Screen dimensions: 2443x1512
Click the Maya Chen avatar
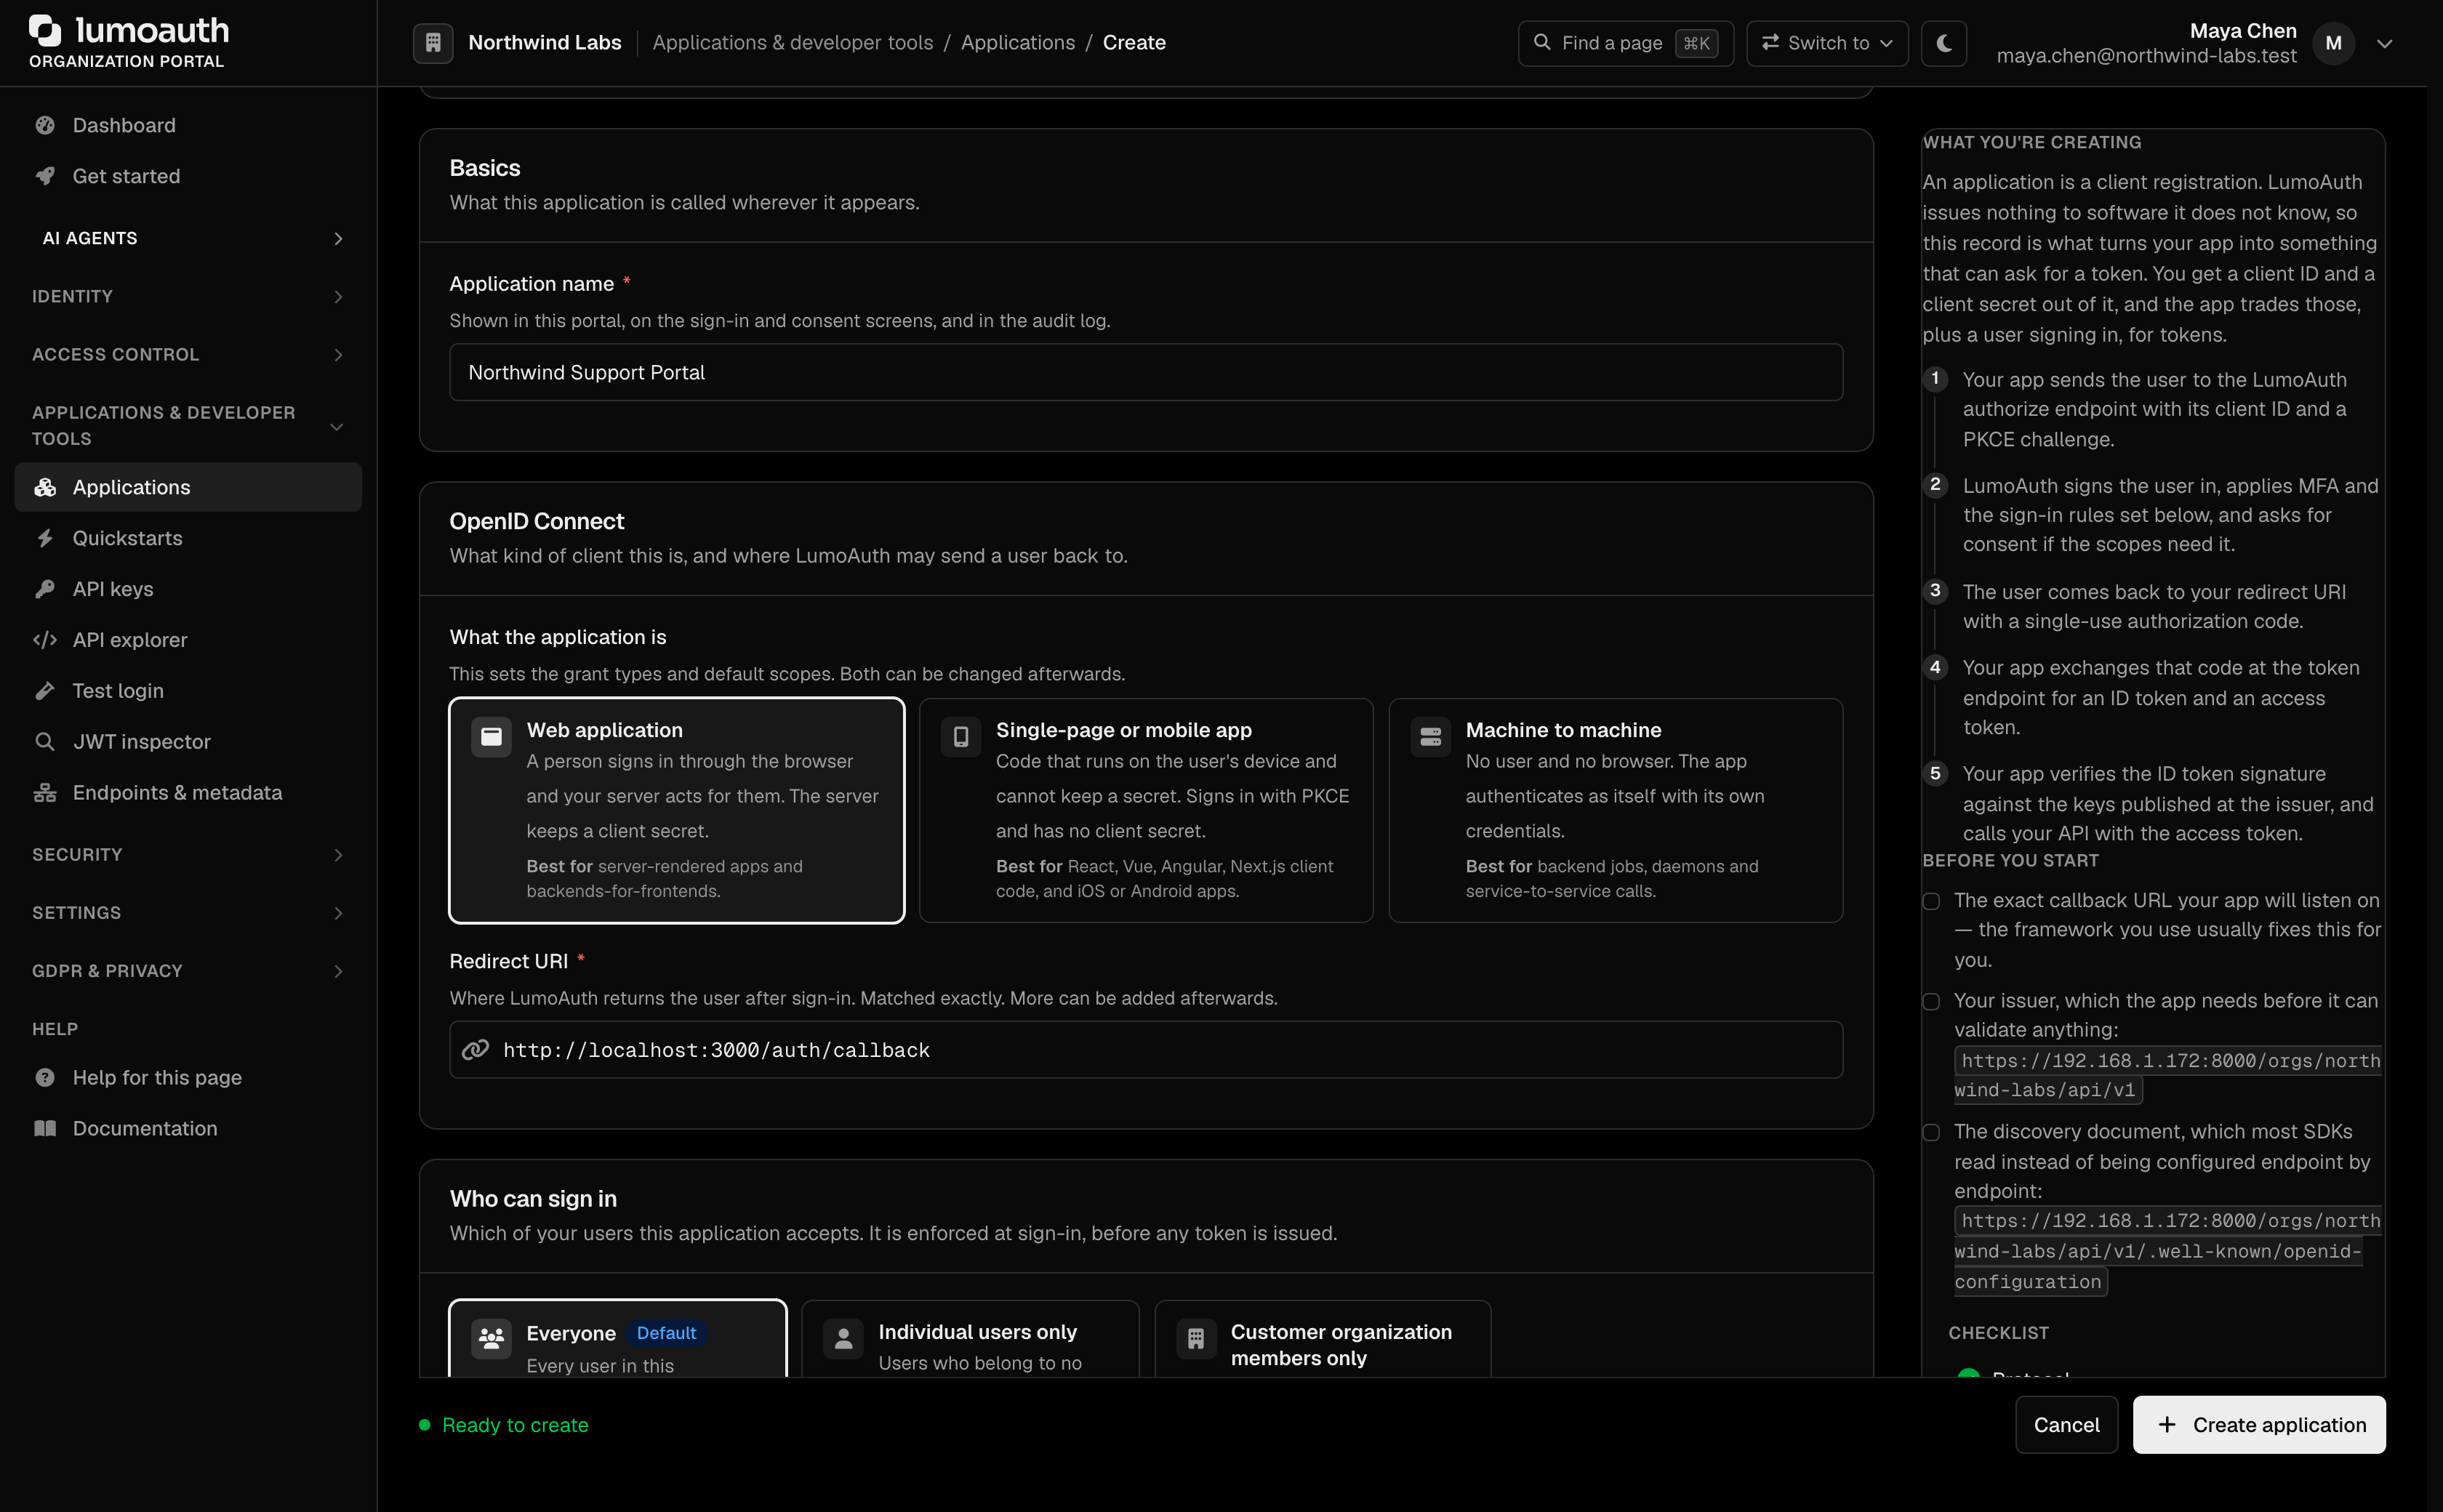tap(2334, 43)
